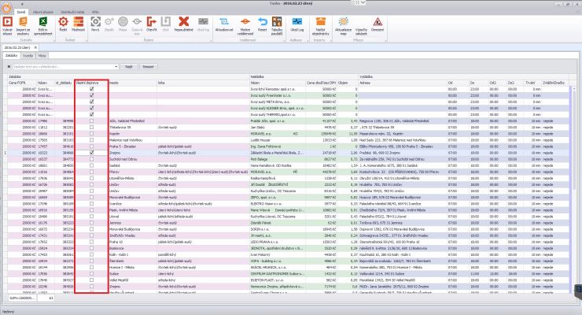Click the Najít search button
Image resolution: width=582 pixels, height=315 pixels.
tap(129, 66)
